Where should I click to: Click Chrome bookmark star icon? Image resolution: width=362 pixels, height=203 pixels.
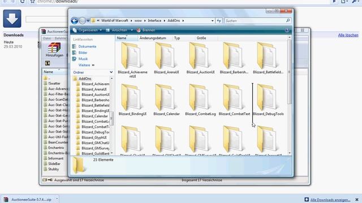click(x=33, y=2)
